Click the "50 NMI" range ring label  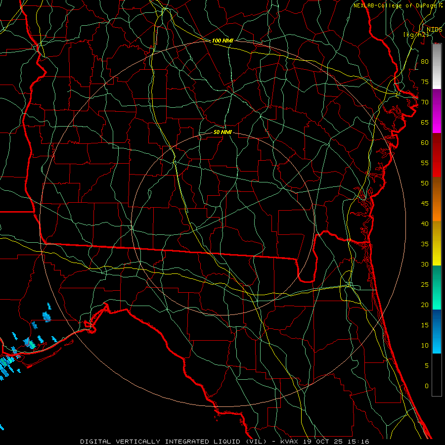coord(222,132)
